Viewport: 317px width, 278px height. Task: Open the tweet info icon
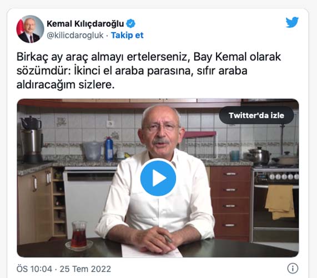pos(293,269)
